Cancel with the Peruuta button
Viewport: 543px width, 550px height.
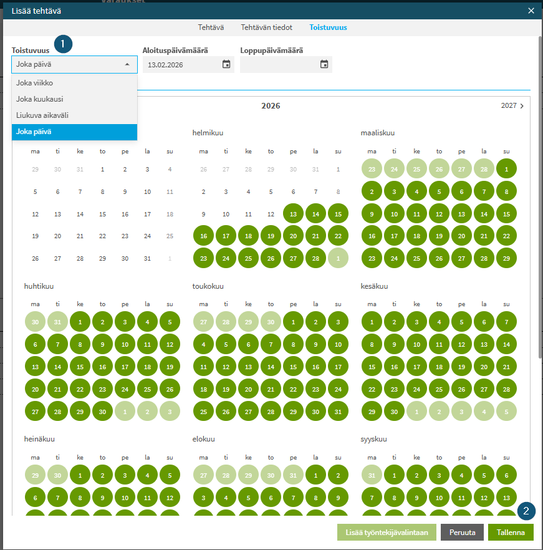[x=463, y=532]
